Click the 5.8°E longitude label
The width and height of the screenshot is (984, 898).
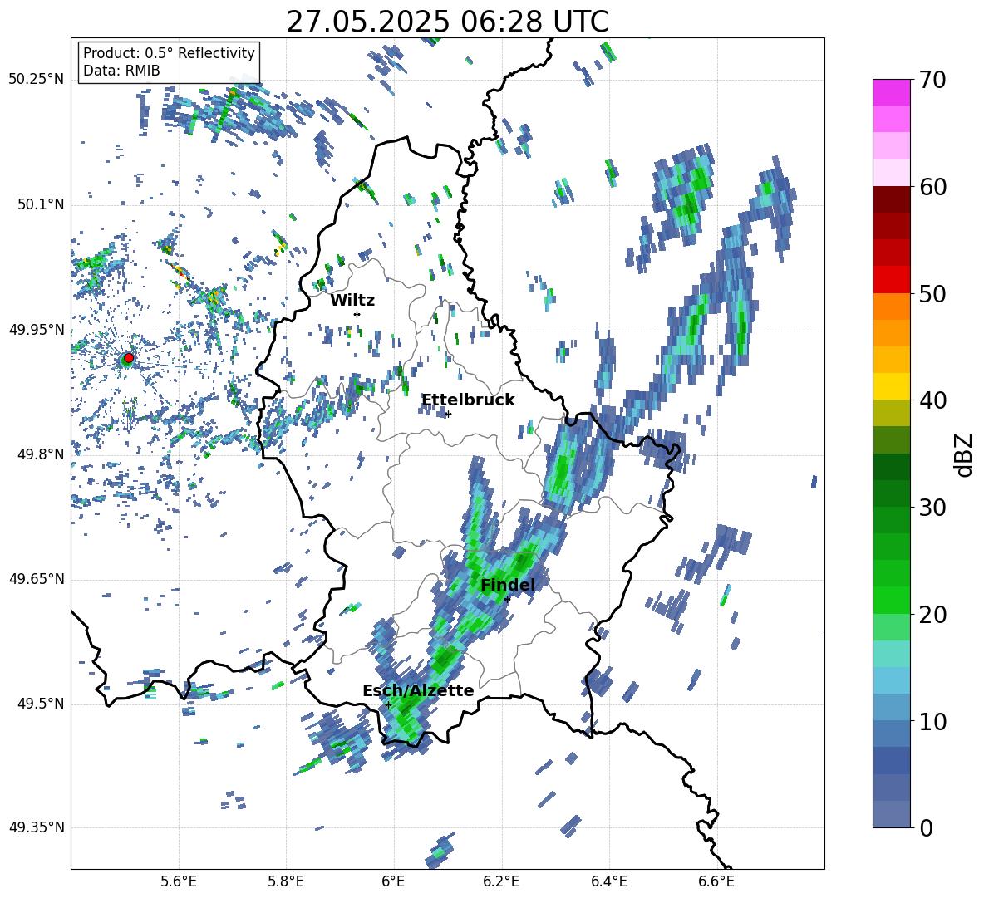(286, 881)
